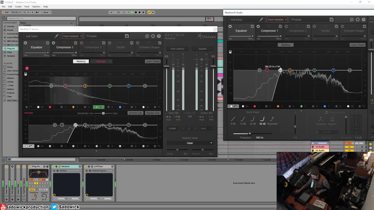The height and width of the screenshot is (210, 374).
Task: Click the pencil rename icon beside mid bass
Action: tap(262, 20)
